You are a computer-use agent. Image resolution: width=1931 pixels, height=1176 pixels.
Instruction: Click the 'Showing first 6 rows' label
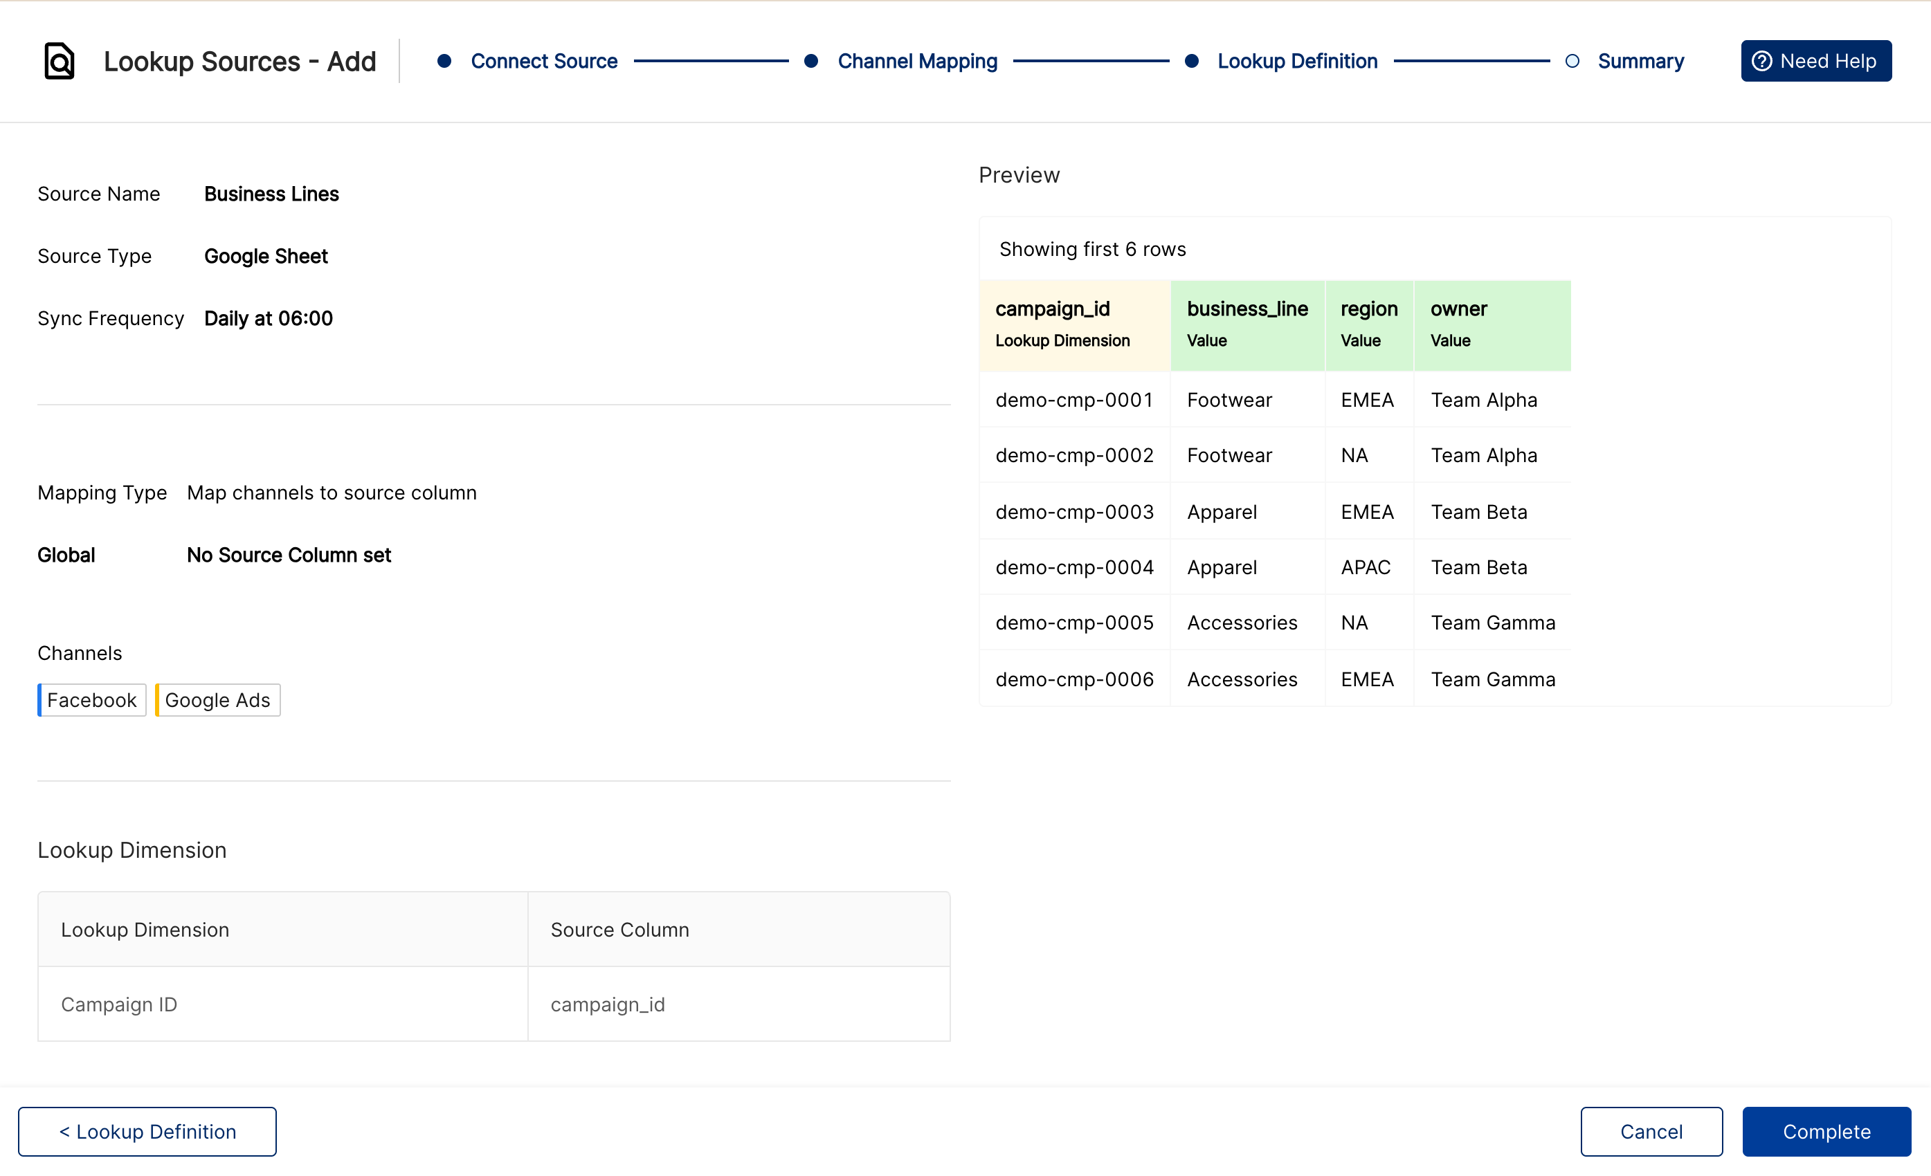point(1092,249)
